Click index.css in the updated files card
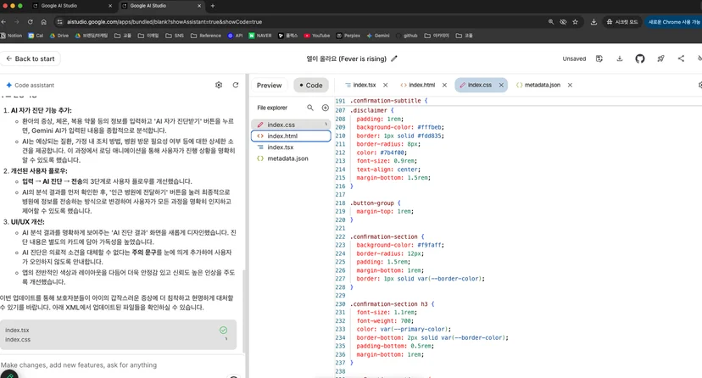Image resolution: width=702 pixels, height=378 pixels. pos(18,340)
